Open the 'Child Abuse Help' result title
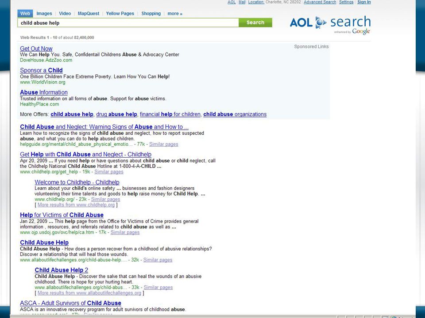 [x=44, y=242]
